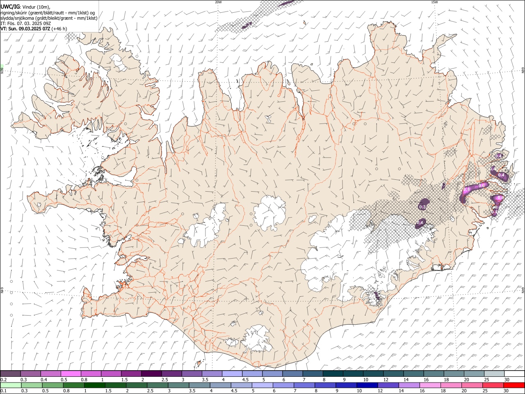Click the palest green 0.1 rain legend swatch

pyautogui.click(x=11, y=385)
